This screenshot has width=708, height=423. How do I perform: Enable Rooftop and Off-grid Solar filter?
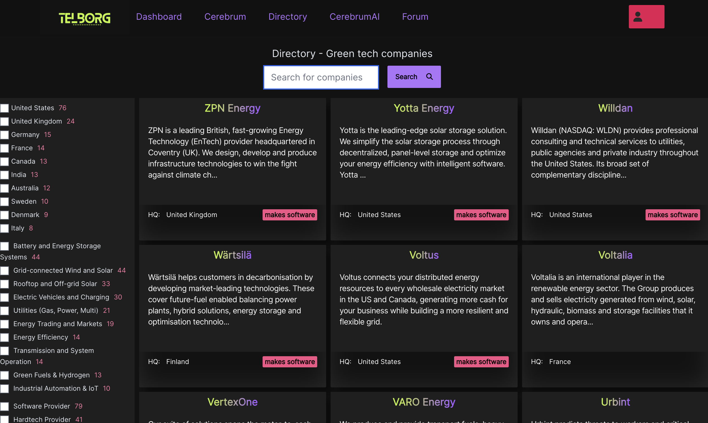coord(4,284)
